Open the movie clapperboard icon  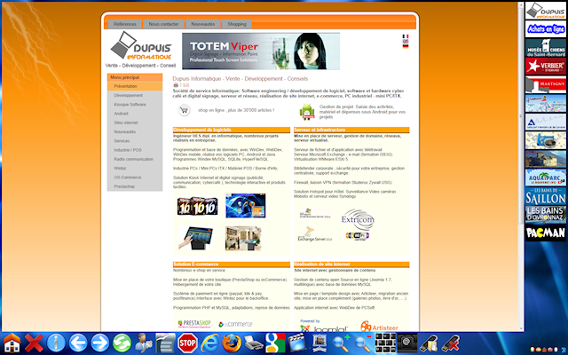297,343
